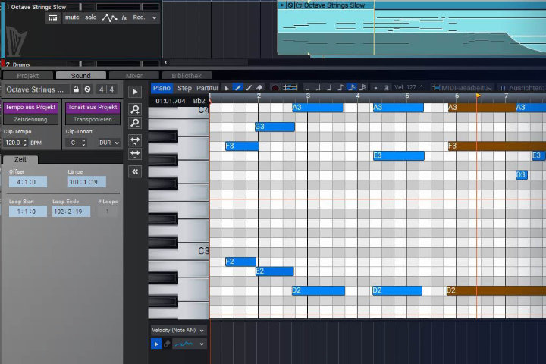The width and height of the screenshot is (546, 364).
Task: Switch to the Projekt tab
Action: (x=28, y=76)
